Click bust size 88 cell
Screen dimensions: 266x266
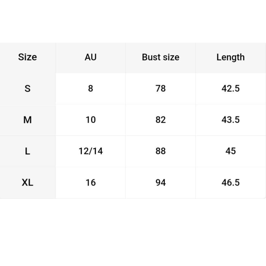tap(160, 151)
